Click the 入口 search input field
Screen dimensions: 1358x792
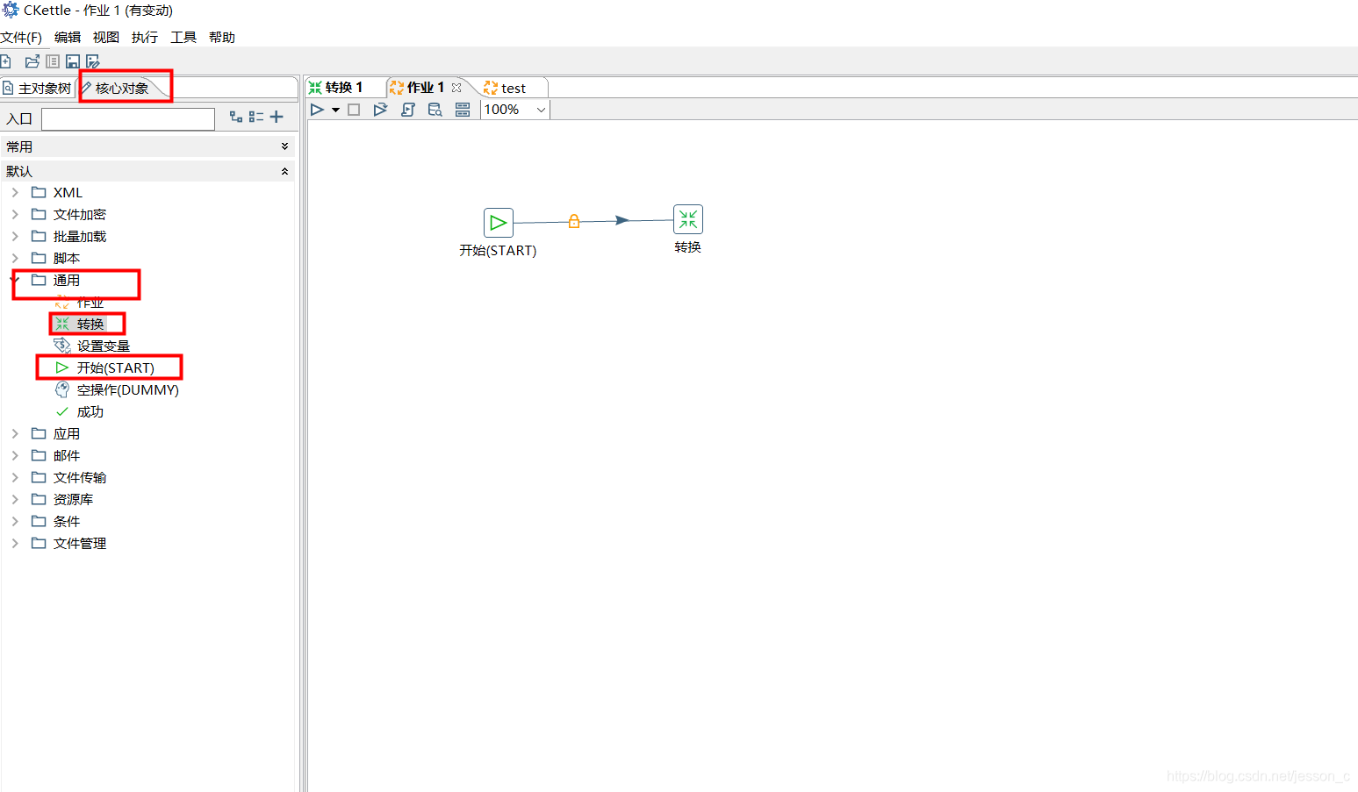click(x=128, y=119)
